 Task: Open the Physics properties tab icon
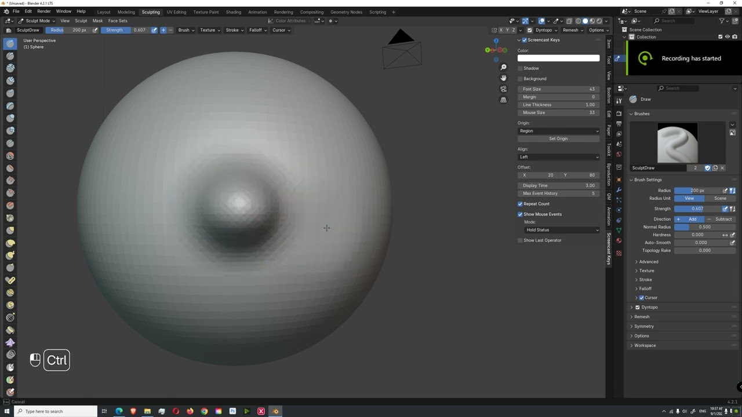(x=619, y=210)
